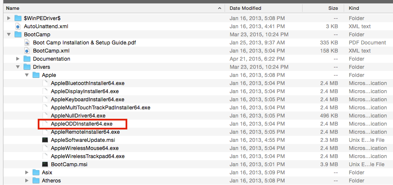Select the AppleBluetoothInstaller64.exe file name

tap(87, 83)
